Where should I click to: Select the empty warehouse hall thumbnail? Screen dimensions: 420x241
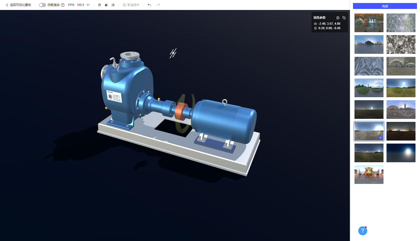[x=401, y=66]
